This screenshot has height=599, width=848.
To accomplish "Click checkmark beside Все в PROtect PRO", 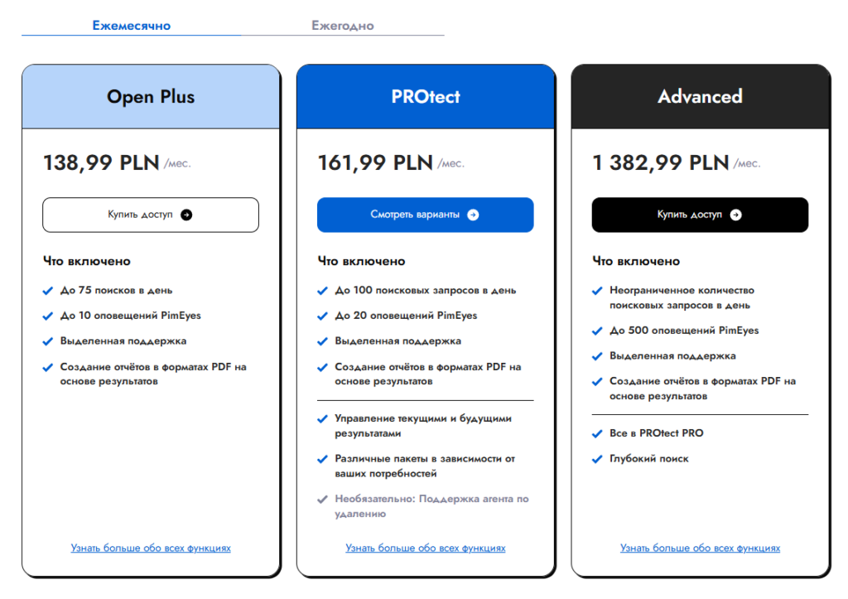I will pyautogui.click(x=597, y=433).
